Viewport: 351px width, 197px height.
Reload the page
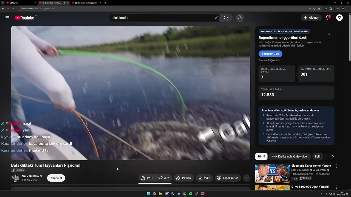point(13,8)
